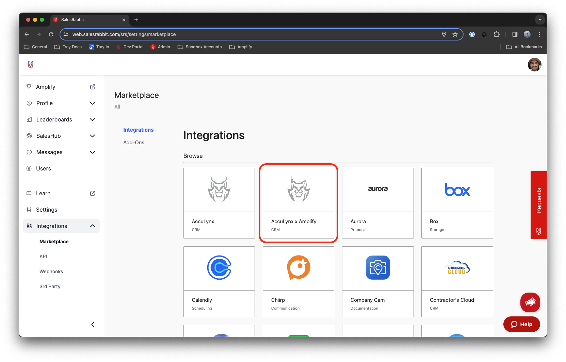Open the user profile avatar
Viewport: 566px width, 362px height.
point(534,65)
